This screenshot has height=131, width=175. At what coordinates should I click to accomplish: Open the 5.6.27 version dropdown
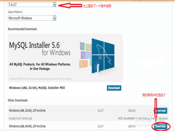(32, 5)
